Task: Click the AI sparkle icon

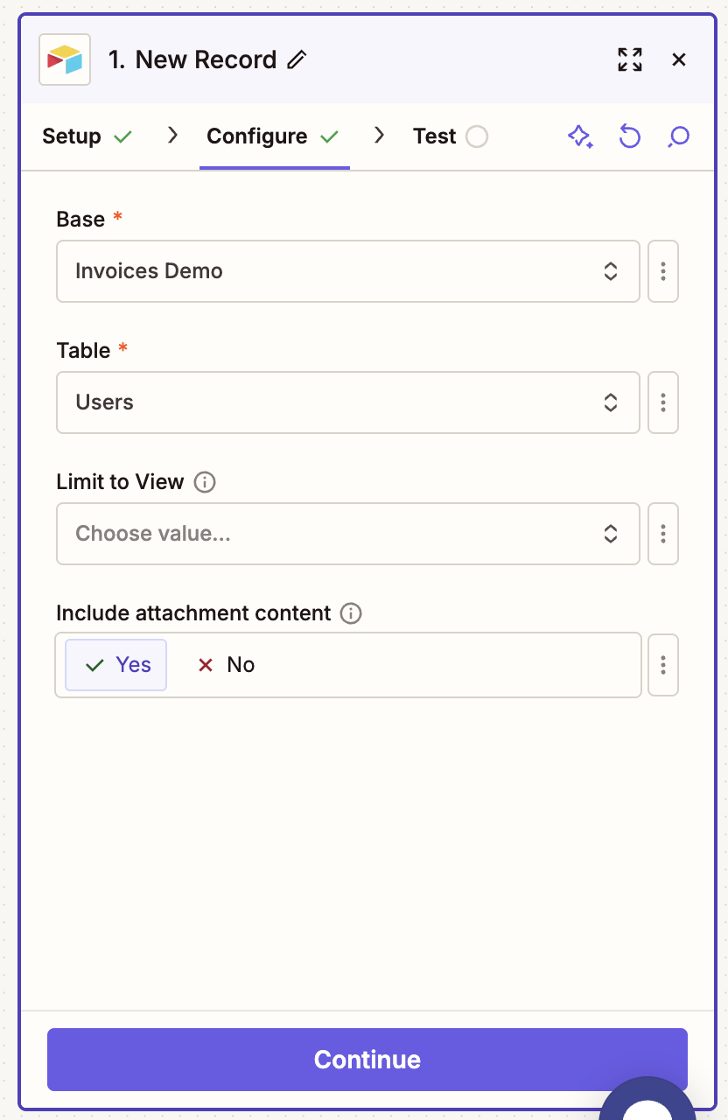Action: point(580,136)
